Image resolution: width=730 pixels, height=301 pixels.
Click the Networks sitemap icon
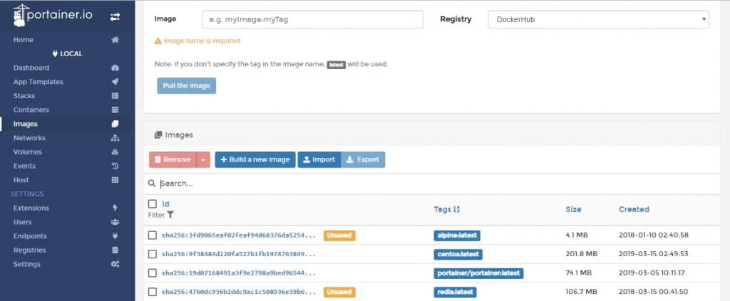tap(115, 138)
